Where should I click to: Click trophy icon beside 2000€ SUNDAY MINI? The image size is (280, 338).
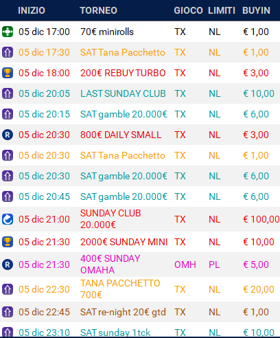pyautogui.click(x=8, y=242)
